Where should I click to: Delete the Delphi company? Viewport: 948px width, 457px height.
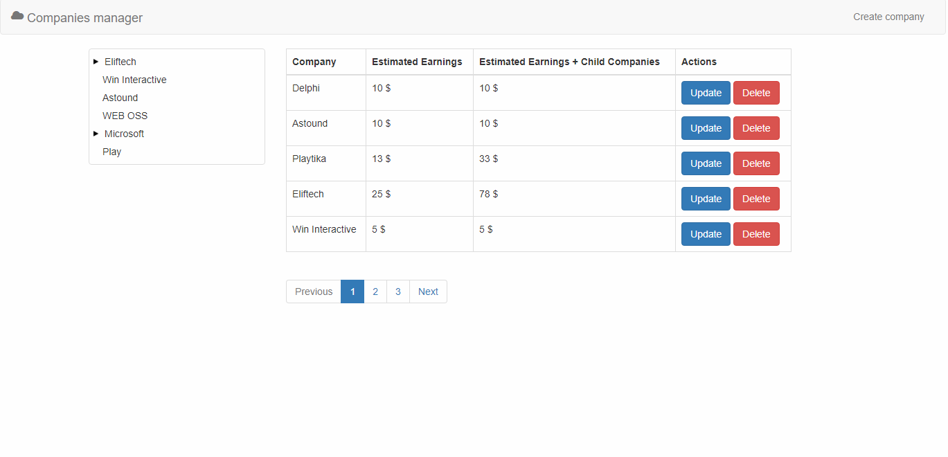tap(756, 93)
